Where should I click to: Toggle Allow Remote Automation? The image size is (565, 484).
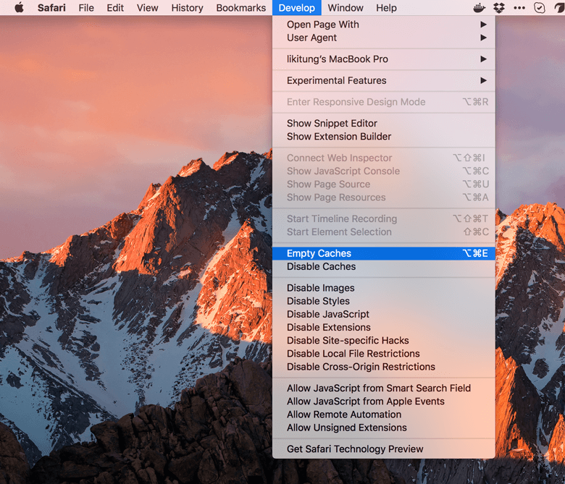coord(384,415)
